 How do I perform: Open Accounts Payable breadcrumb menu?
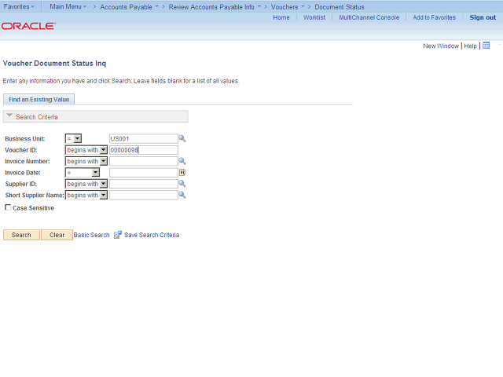point(129,7)
